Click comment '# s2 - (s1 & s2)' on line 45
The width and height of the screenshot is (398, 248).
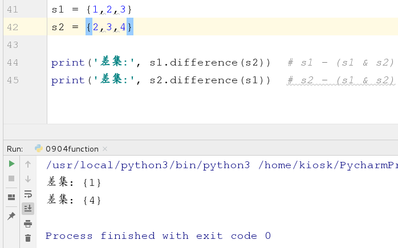(x=341, y=80)
